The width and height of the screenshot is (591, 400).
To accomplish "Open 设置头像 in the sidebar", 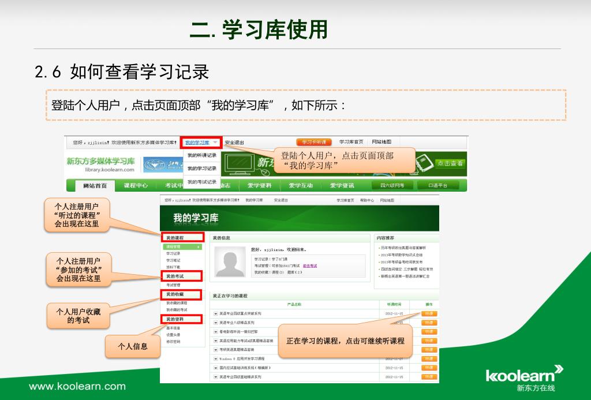I will pyautogui.click(x=173, y=335).
